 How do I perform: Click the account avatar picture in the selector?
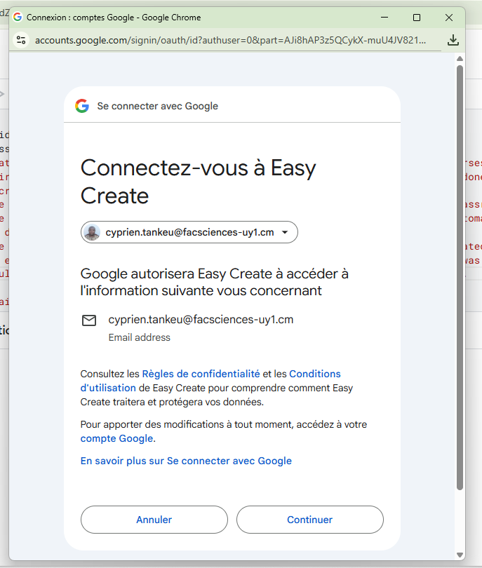pyautogui.click(x=92, y=232)
